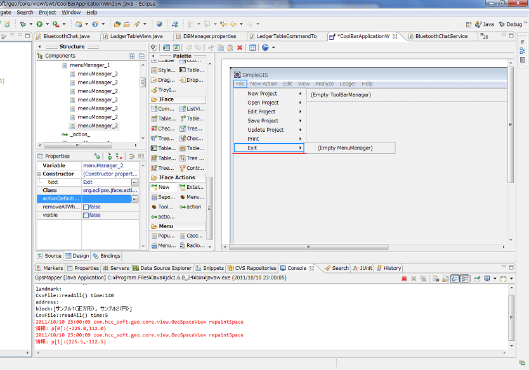Click the red Delete X in designer toolbar
This screenshot has width=529, height=370.
[x=240, y=48]
